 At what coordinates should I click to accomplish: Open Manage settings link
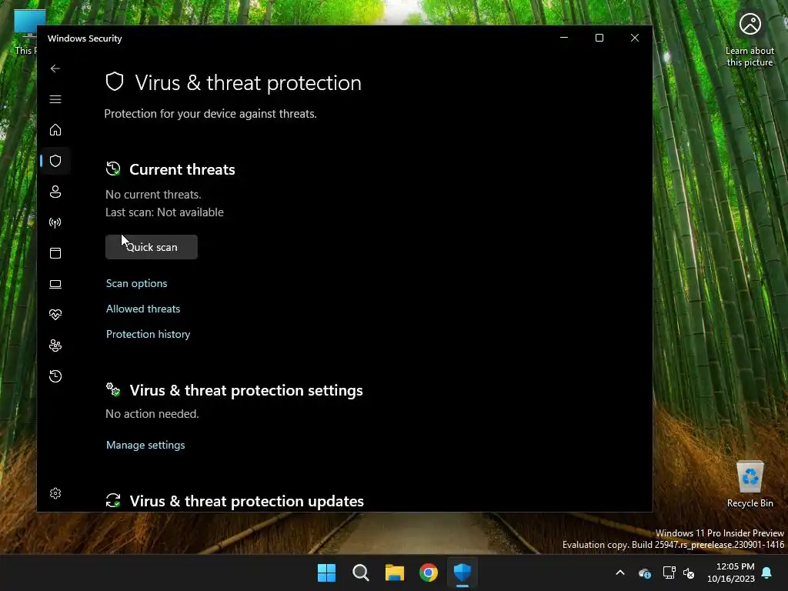click(x=145, y=446)
